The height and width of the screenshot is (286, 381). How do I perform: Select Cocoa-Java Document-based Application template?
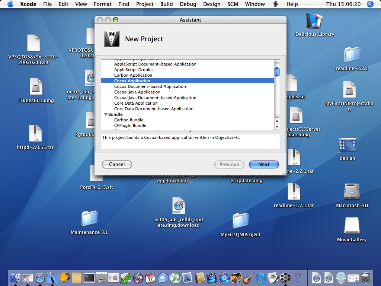[x=155, y=98]
